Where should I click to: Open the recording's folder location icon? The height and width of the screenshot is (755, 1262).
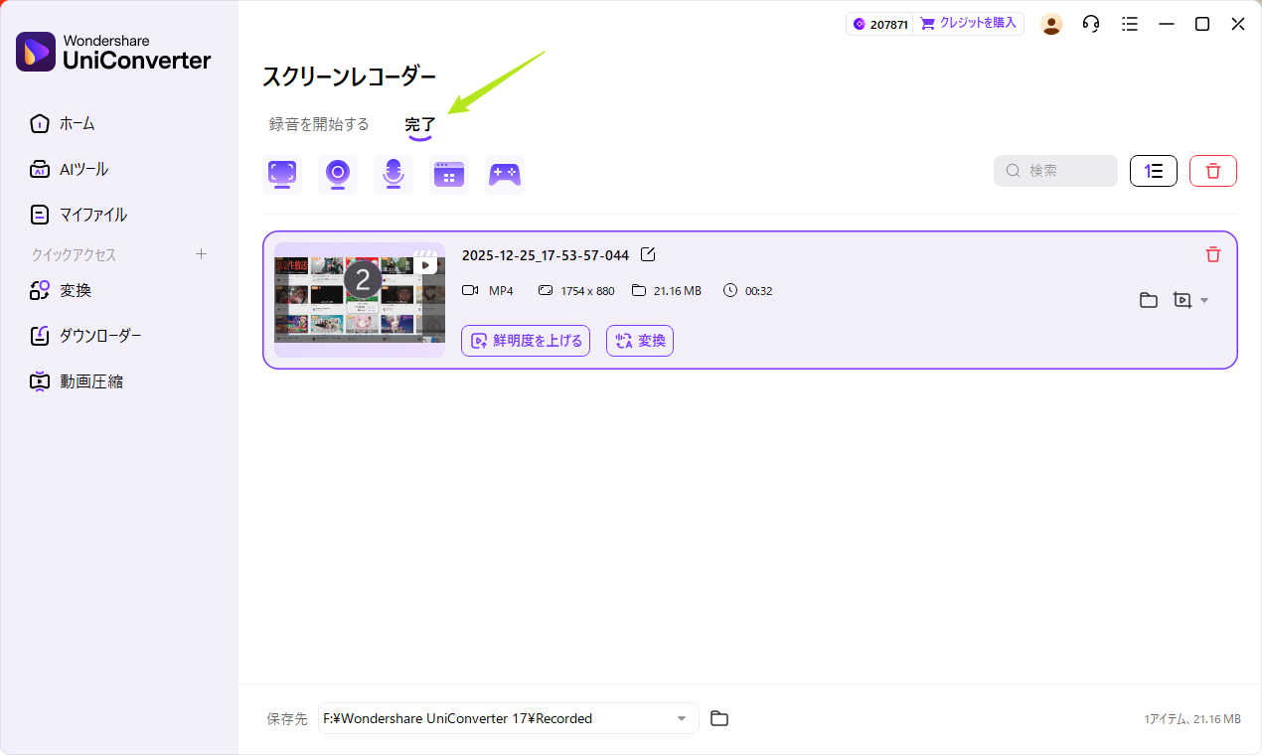[x=1149, y=299]
